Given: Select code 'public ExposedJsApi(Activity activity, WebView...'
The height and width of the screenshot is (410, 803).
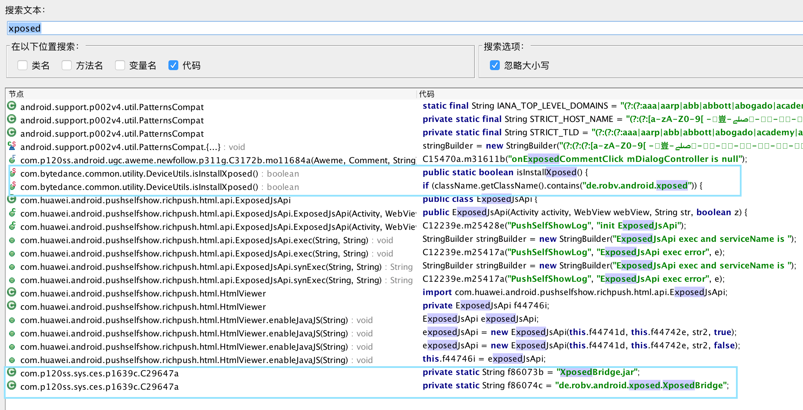Looking at the screenshot, I should 585,213.
